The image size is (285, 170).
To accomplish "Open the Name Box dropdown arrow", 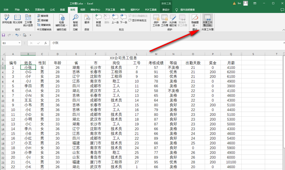I will [x=20, y=43].
